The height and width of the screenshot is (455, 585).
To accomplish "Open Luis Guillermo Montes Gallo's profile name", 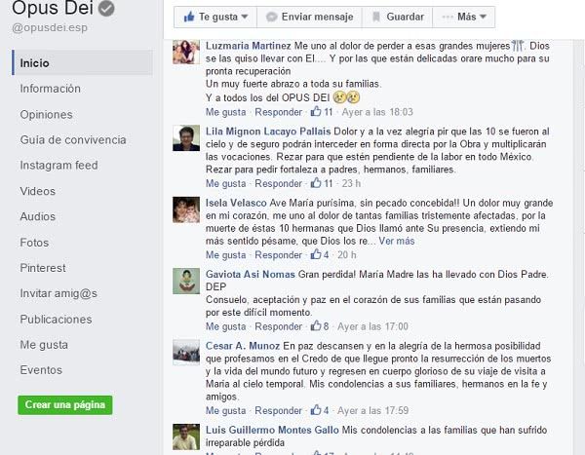I will click(272, 430).
